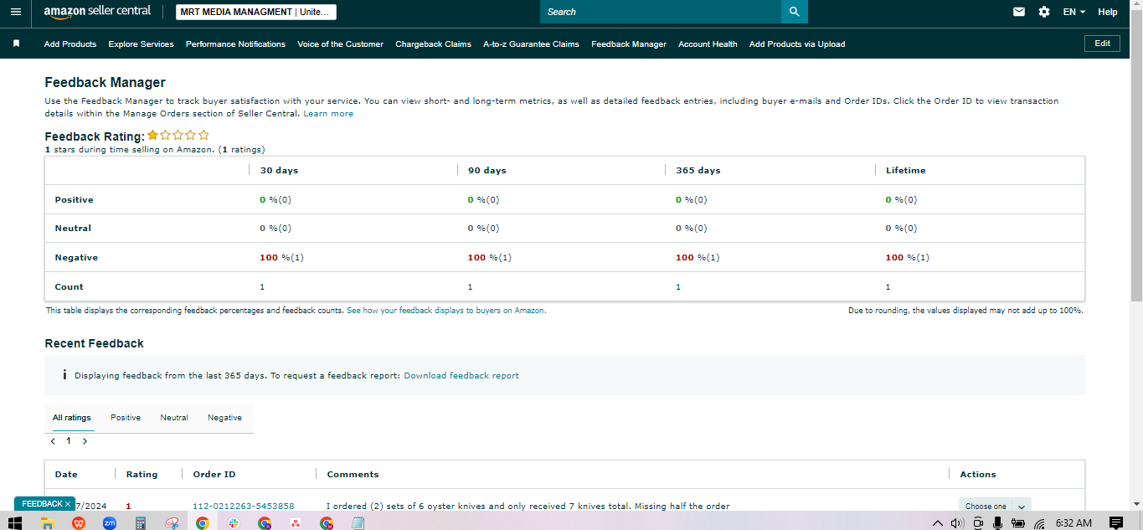Open Add Products in the nav bar
Image resolution: width=1143 pixels, height=530 pixels.
70,44
